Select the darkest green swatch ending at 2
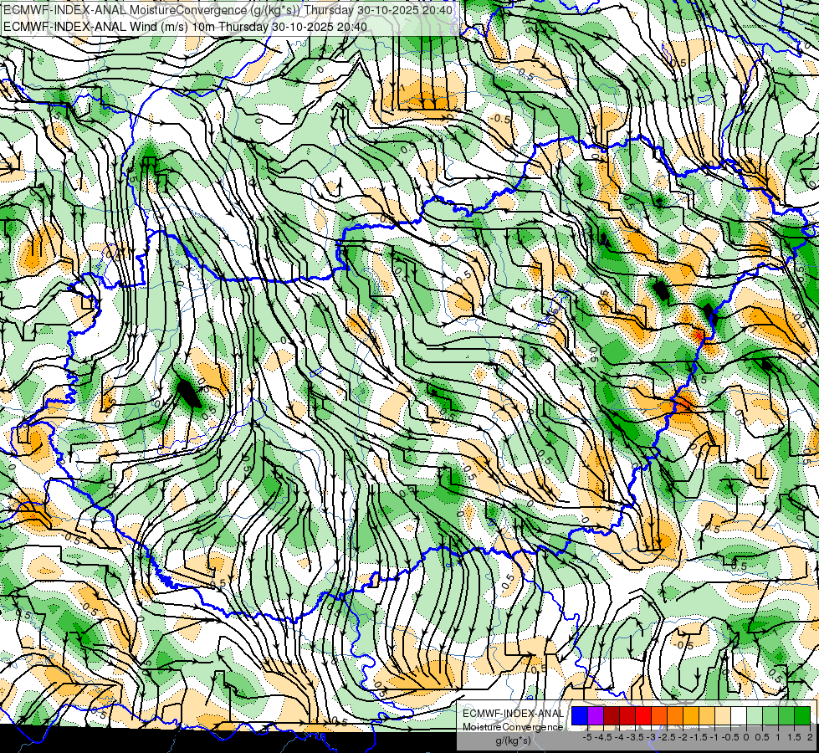The width and height of the screenshot is (819, 753). pyautogui.click(x=802, y=716)
